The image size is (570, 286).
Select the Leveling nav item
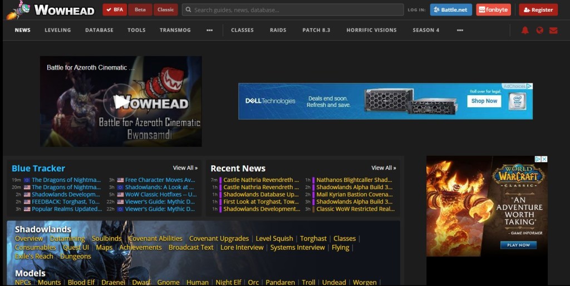coord(57,30)
